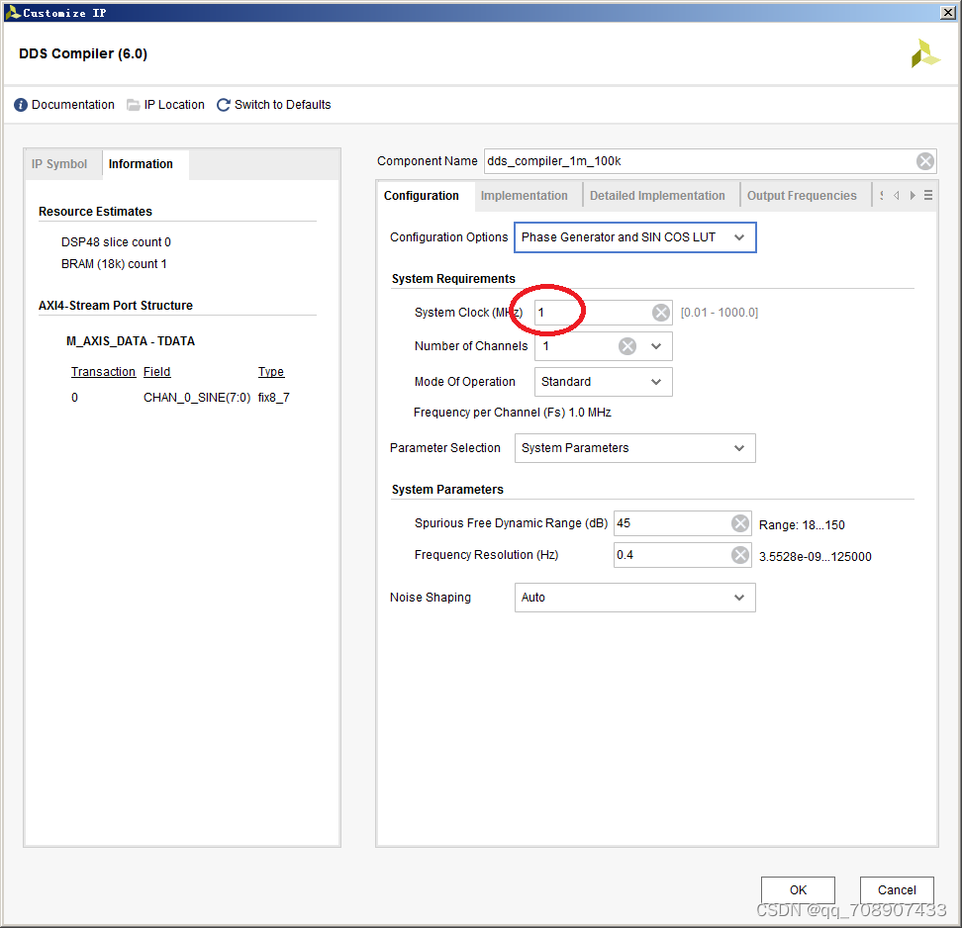Close the Customize IP window
Screen dimensions: 962x928
[x=948, y=13]
